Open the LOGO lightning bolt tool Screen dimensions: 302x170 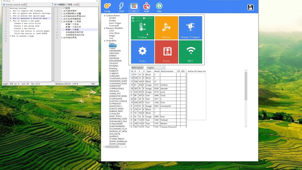(x=121, y=7)
